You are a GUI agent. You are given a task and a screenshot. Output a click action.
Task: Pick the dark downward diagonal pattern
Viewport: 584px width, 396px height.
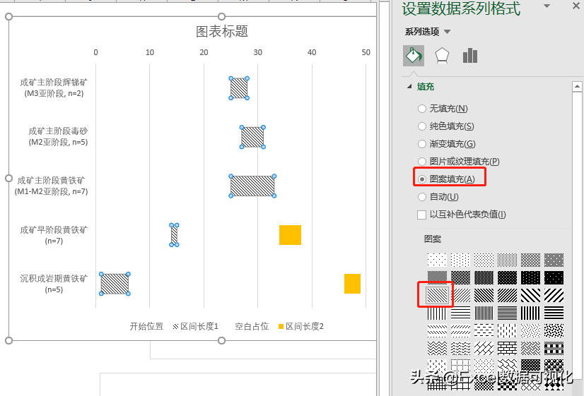(484, 295)
